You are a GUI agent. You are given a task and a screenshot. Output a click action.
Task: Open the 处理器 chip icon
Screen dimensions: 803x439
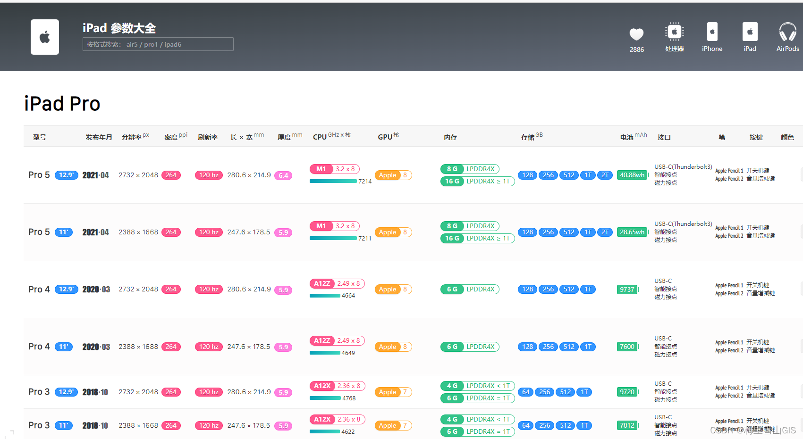tap(675, 32)
